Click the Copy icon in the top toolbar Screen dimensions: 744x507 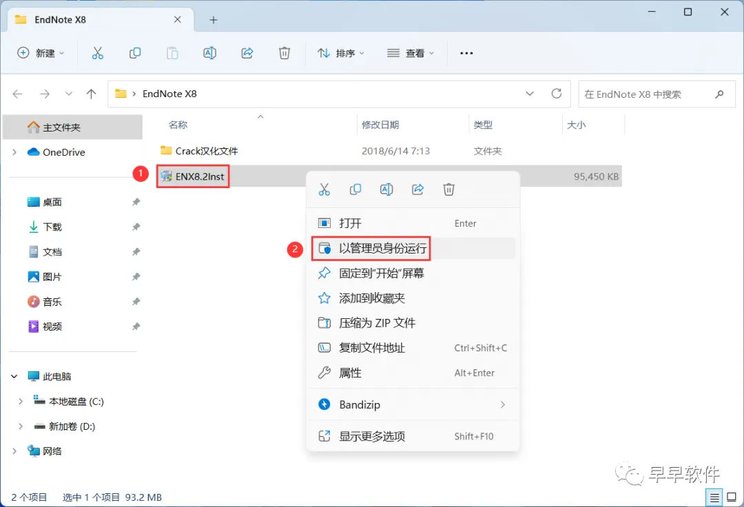[135, 53]
